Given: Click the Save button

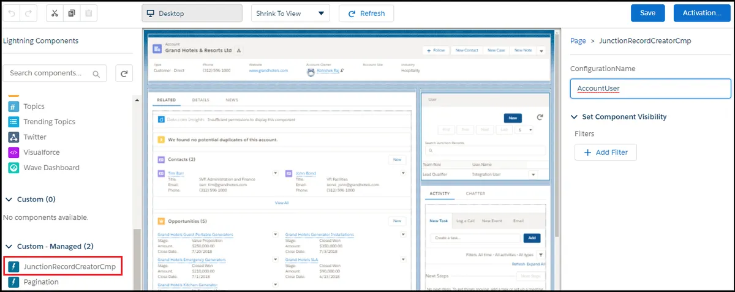Looking at the screenshot, I should click(647, 13).
